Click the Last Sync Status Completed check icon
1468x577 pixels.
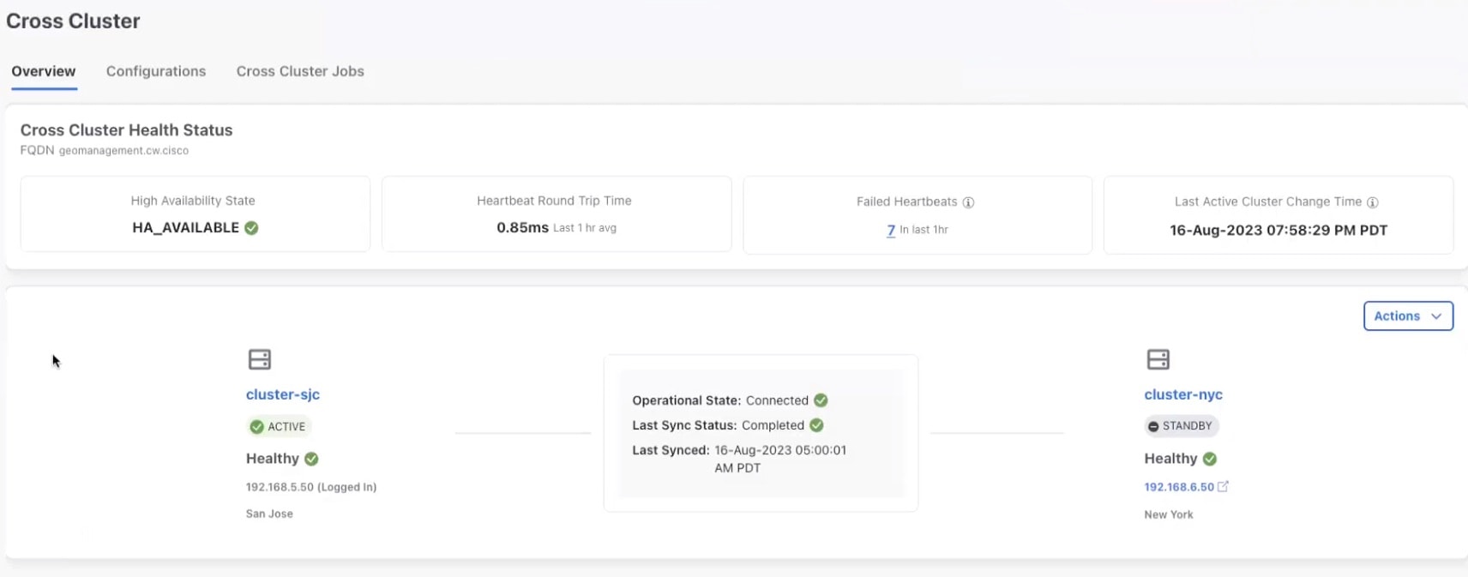coord(816,425)
